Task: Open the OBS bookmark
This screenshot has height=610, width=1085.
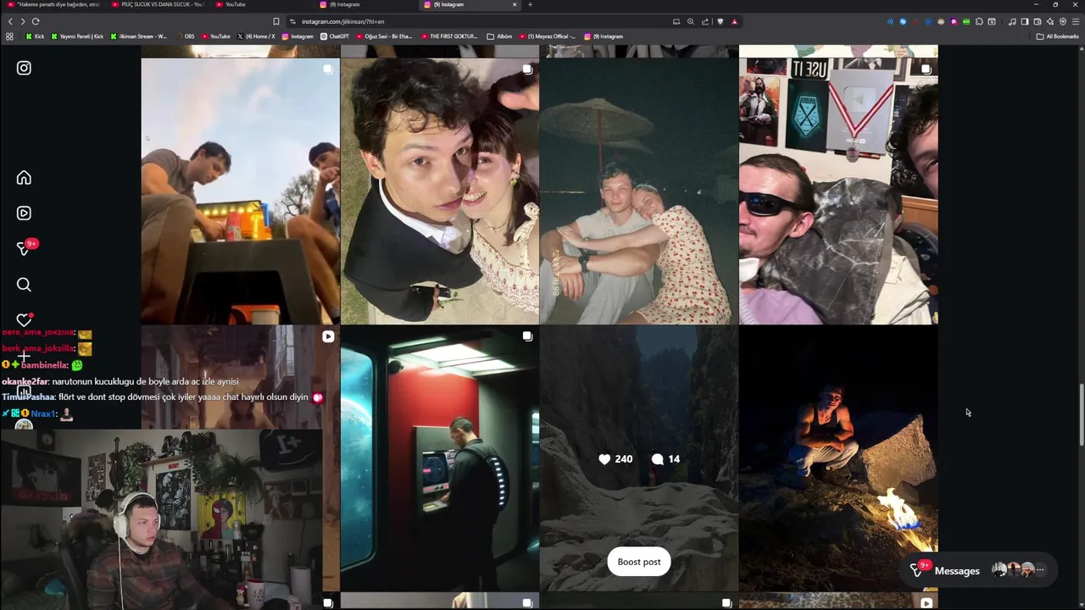Action: pyautogui.click(x=184, y=36)
